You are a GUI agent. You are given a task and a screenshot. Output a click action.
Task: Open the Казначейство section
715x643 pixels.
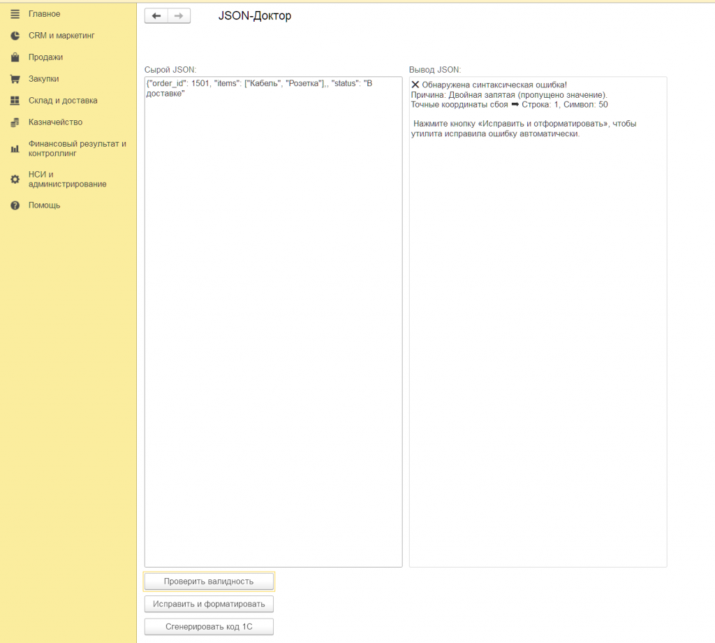tap(56, 122)
